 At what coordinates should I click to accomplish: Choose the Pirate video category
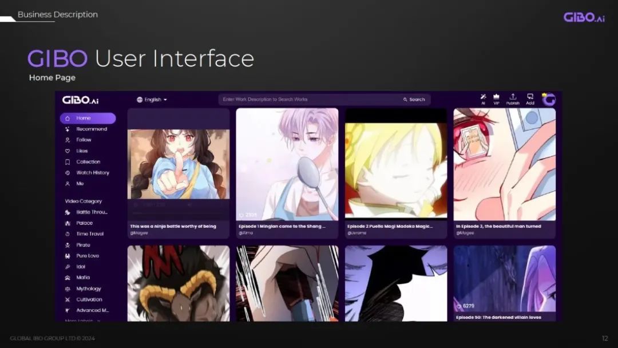click(83, 245)
